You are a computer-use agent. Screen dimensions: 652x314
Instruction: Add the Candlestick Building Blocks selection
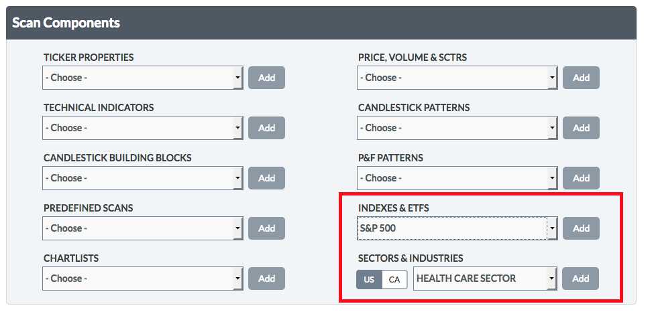[x=266, y=178]
